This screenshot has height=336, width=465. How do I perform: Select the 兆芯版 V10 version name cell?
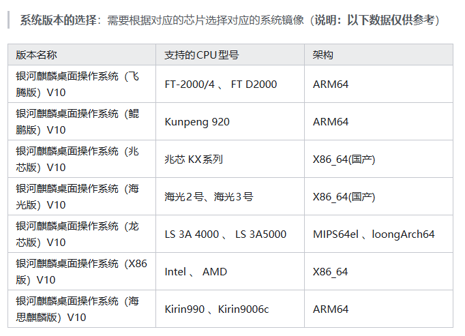coord(77,159)
